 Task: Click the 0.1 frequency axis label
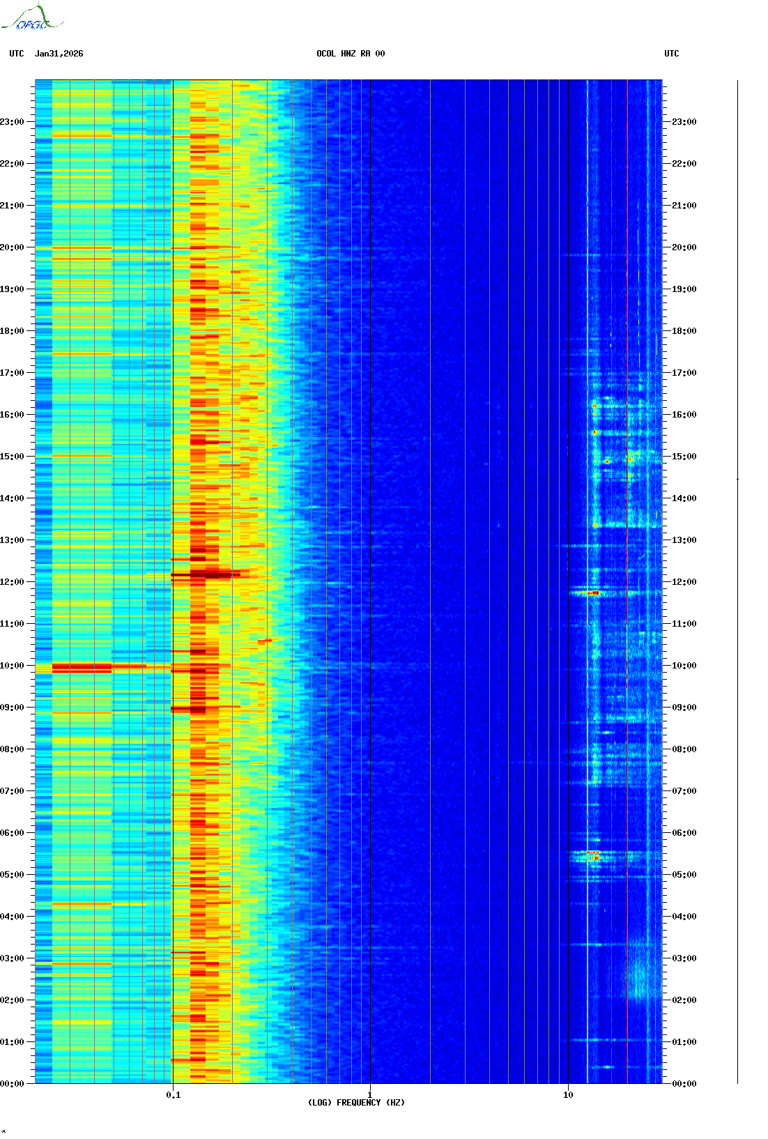click(x=174, y=1095)
